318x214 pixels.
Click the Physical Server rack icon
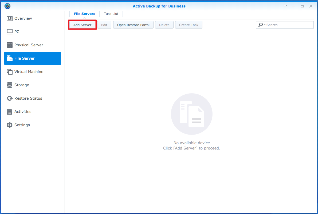coord(10,45)
